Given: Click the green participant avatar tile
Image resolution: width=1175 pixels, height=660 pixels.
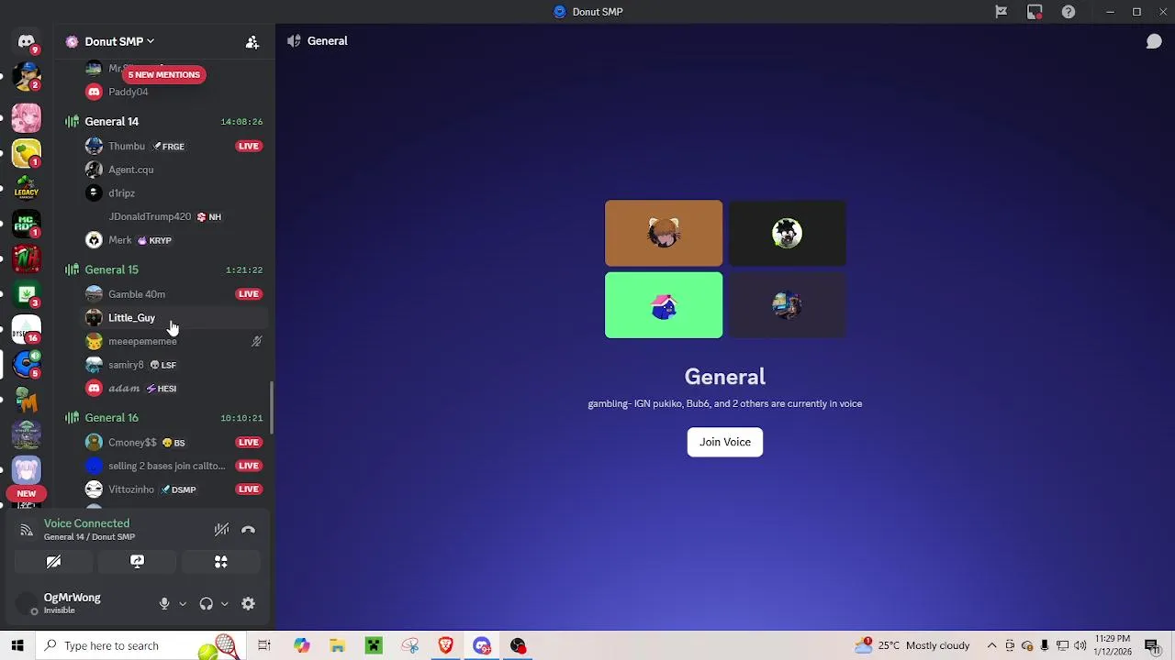Looking at the screenshot, I should point(664,305).
